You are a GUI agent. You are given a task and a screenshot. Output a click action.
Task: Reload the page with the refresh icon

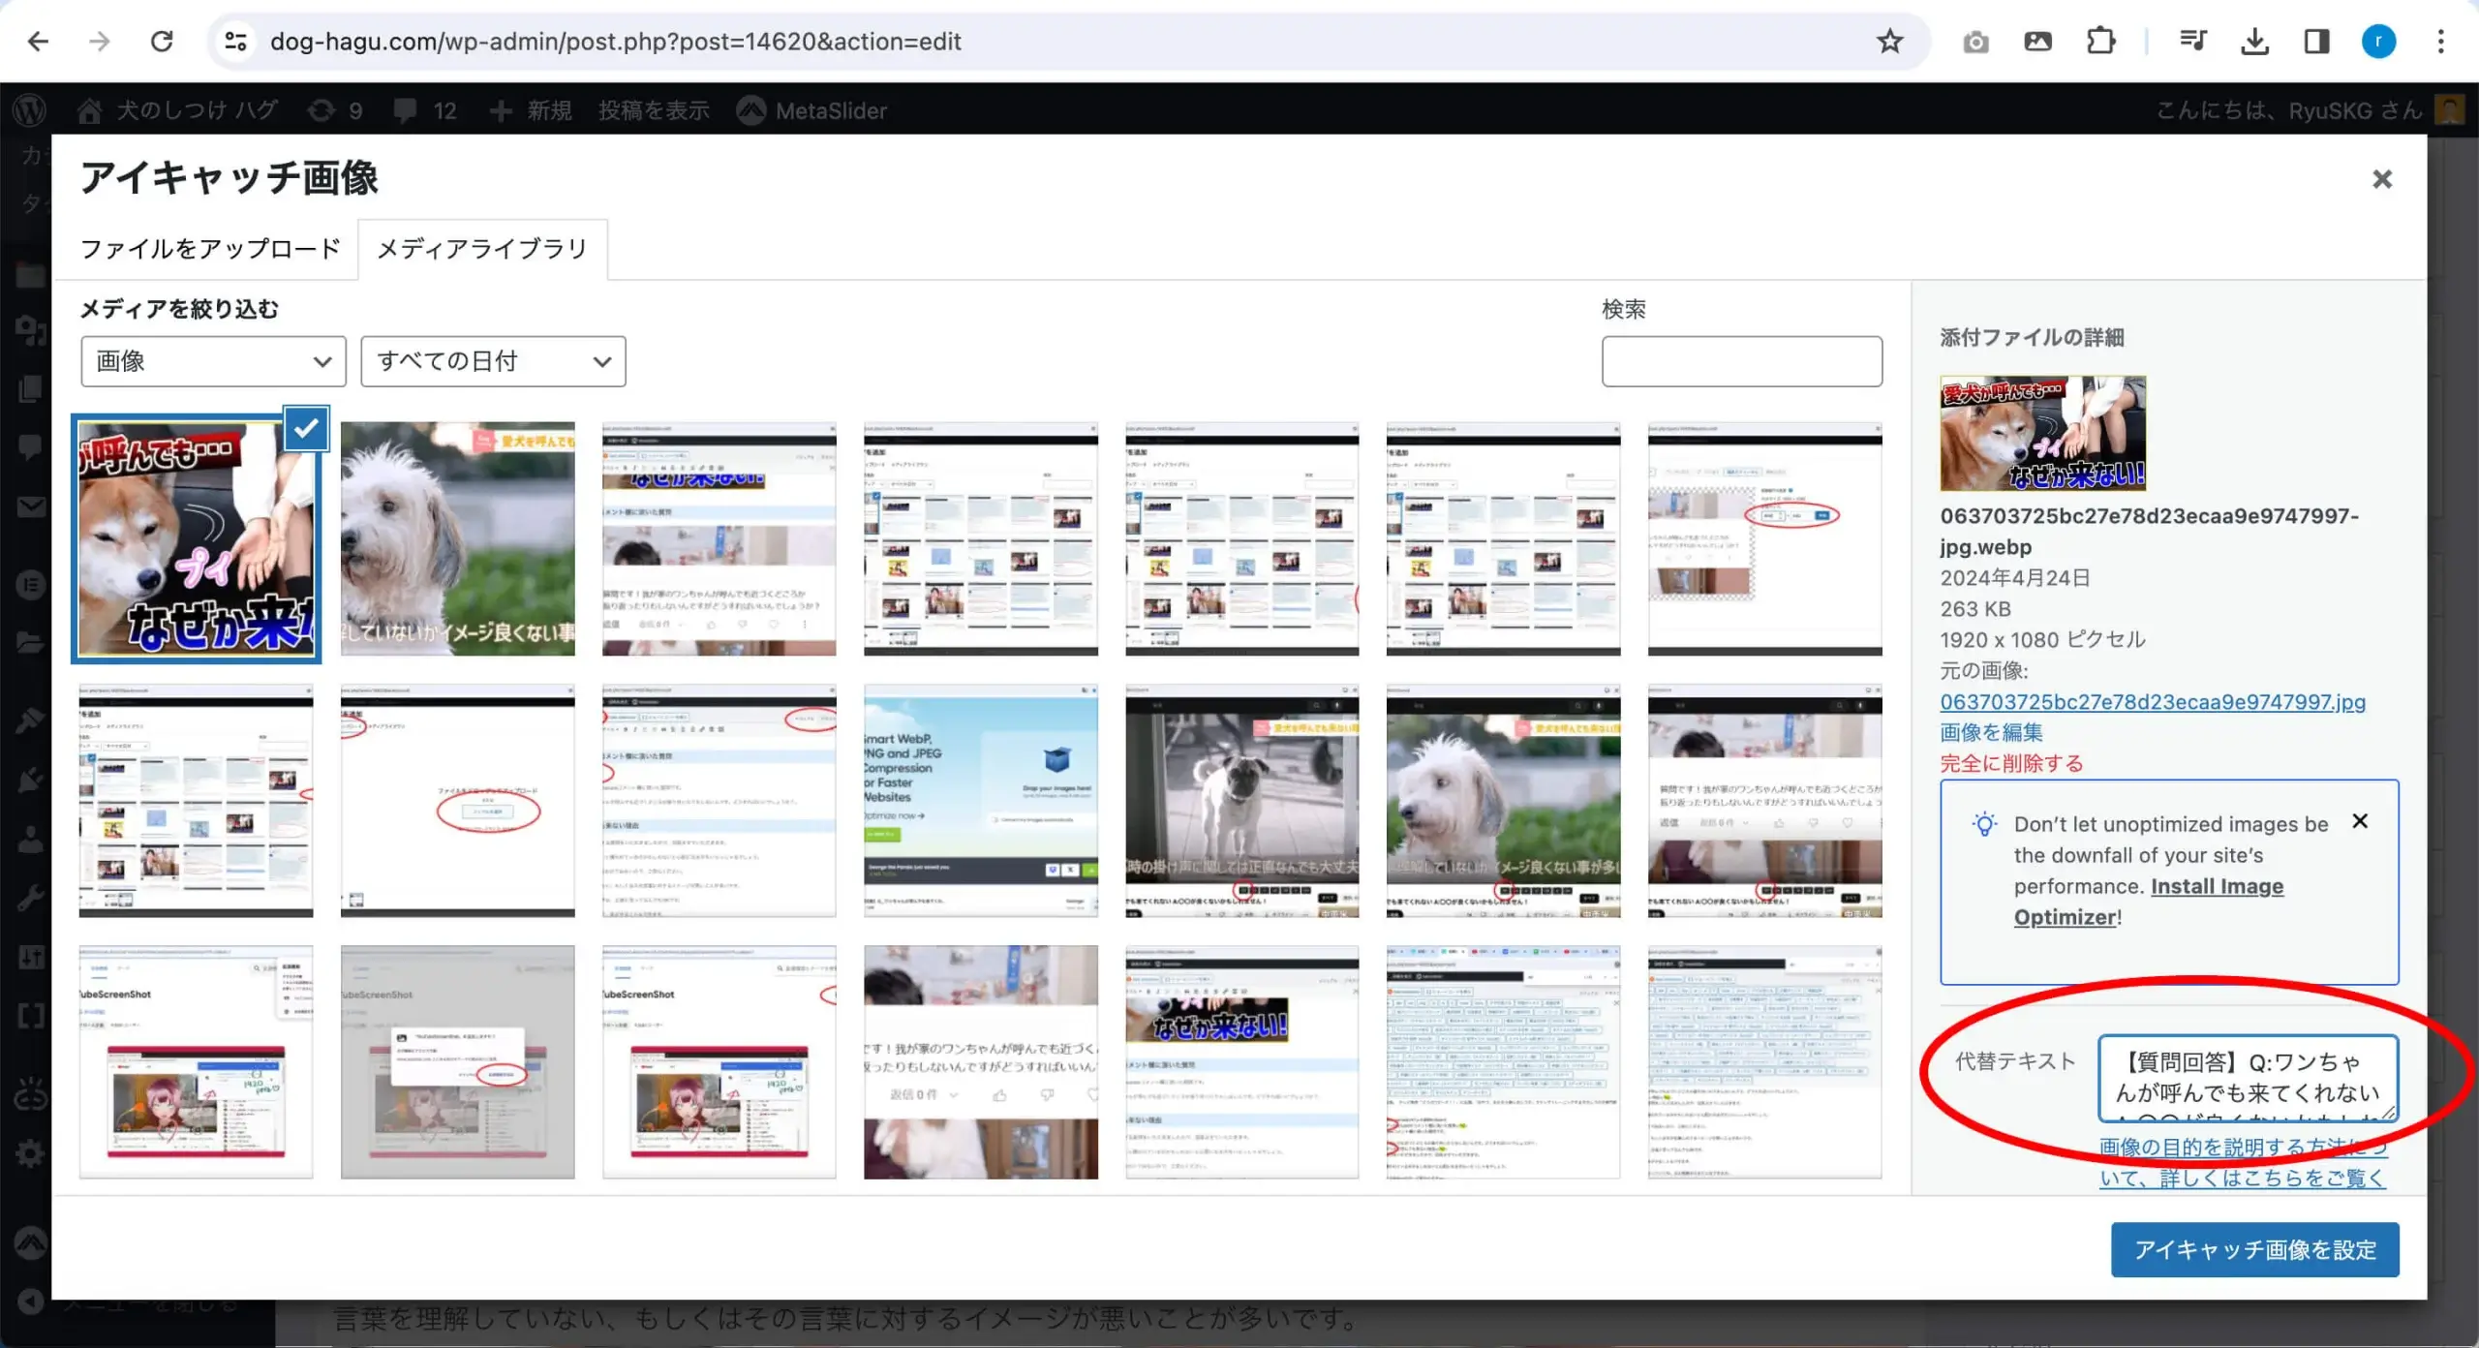coord(162,42)
